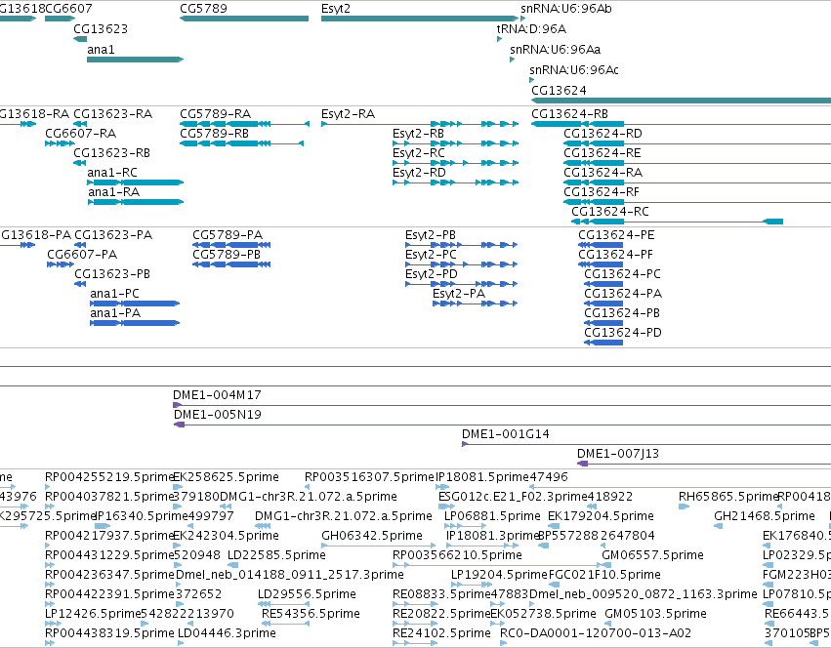Select transcript CG13624-RB
This screenshot has height=648, width=831.
pyautogui.click(x=681, y=124)
